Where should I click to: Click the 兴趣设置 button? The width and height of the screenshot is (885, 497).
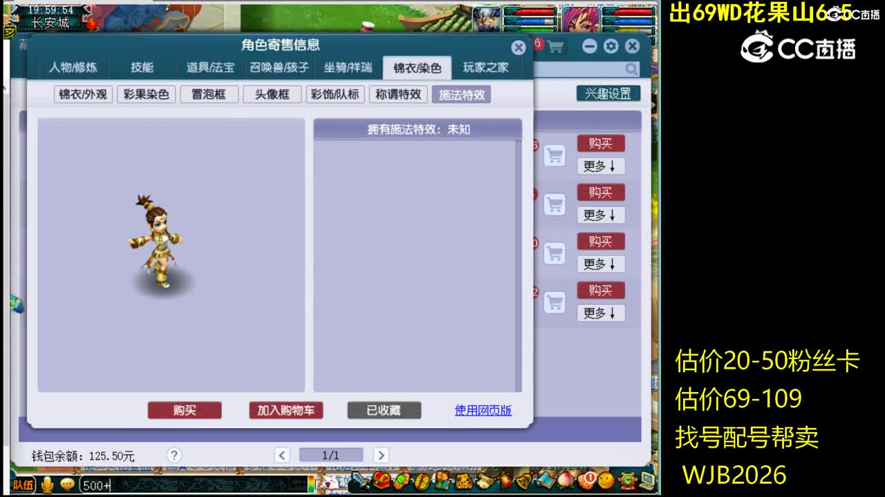[x=608, y=93]
